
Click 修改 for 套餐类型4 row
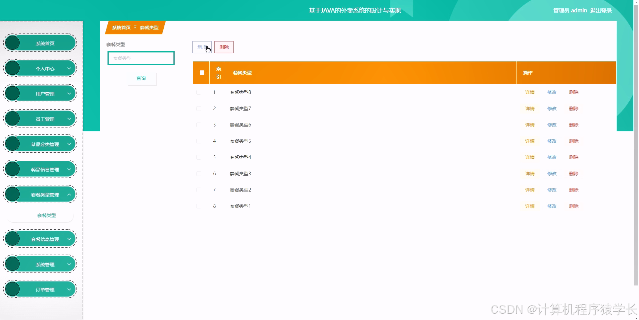click(x=552, y=157)
